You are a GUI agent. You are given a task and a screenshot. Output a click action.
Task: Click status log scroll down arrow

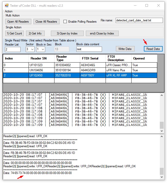tap(162, 177)
